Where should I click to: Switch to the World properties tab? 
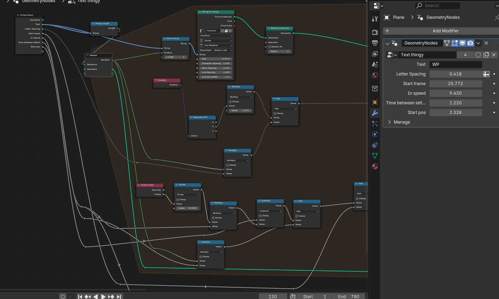click(375, 75)
